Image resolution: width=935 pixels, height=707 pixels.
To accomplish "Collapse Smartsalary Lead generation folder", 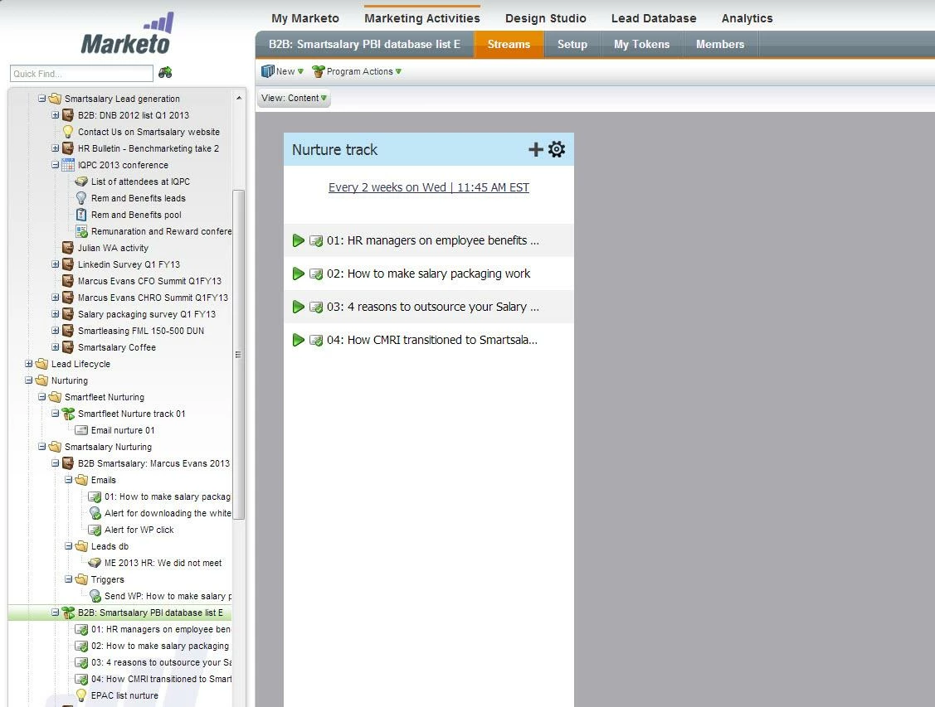I will pyautogui.click(x=41, y=99).
